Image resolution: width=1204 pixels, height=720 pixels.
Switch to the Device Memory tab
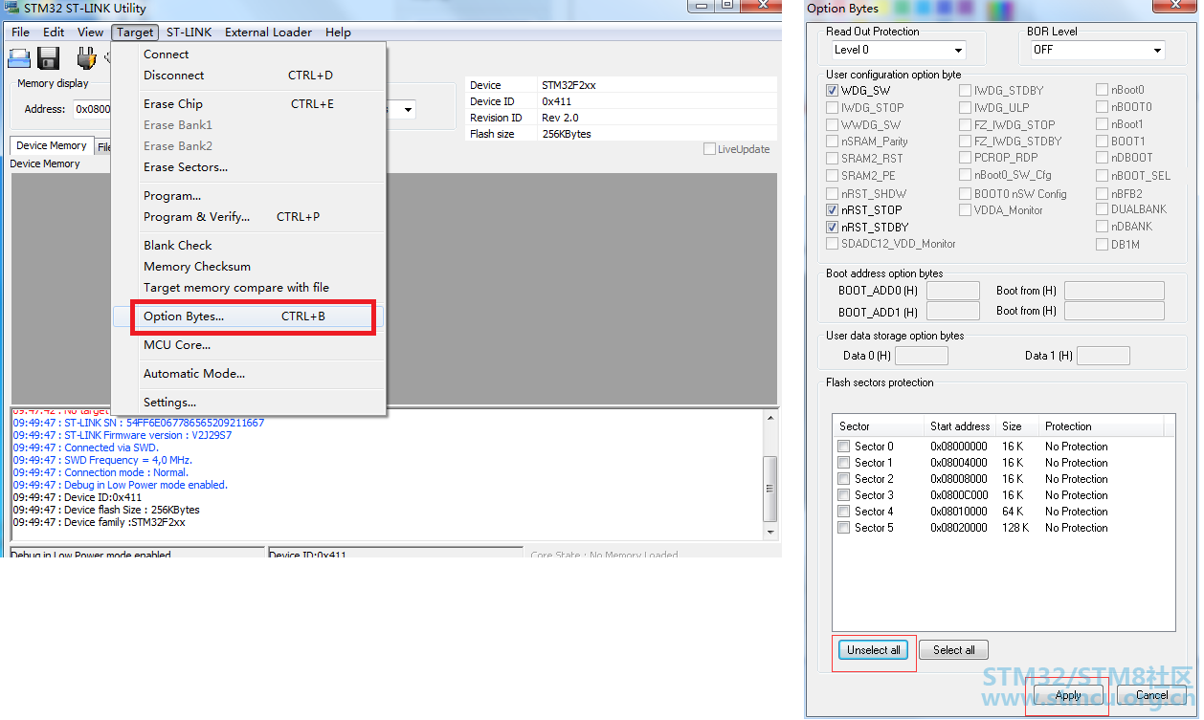[52, 145]
